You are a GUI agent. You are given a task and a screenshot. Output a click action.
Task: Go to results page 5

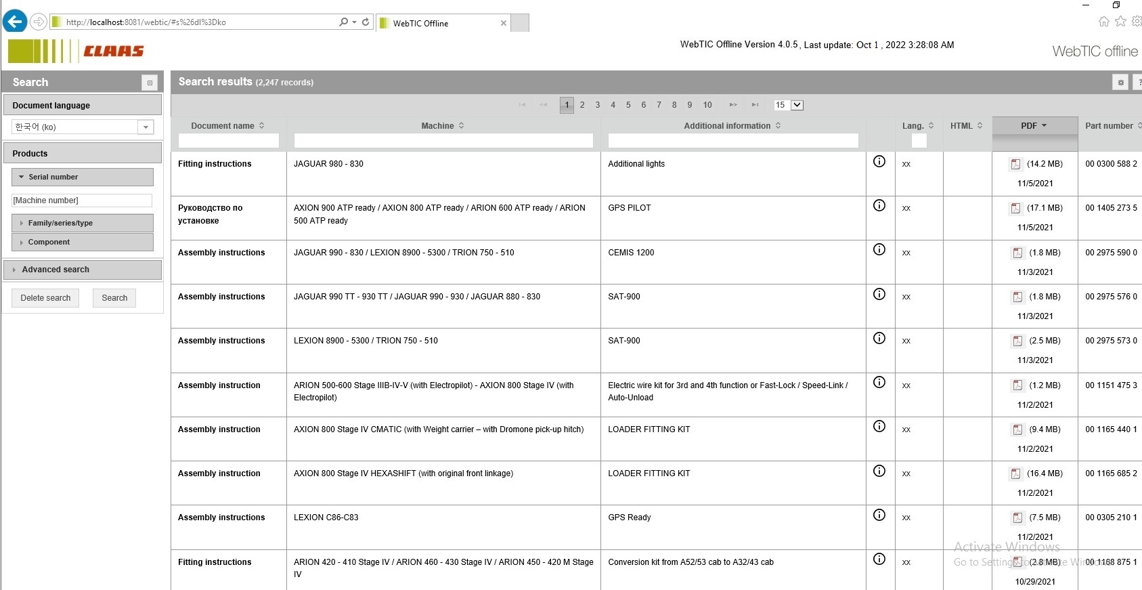coord(628,105)
